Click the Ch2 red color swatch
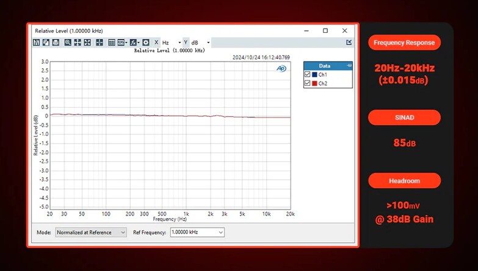 (314, 83)
